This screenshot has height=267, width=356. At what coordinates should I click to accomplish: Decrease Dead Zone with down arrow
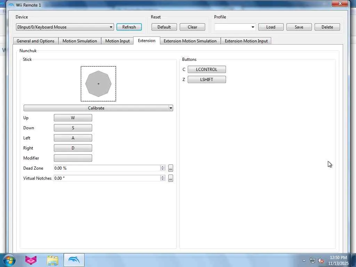coord(163,170)
